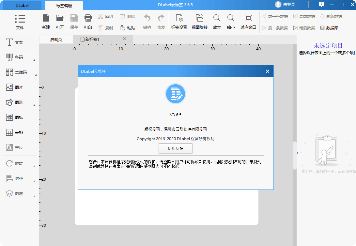Collapse the right properties panel arrow
Viewport: 356px width, 246px height.
[x=298, y=153]
